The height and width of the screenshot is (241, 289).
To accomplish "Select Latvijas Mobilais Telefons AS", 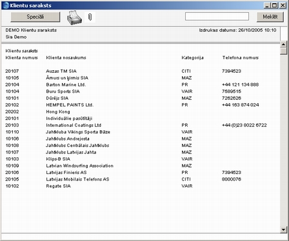I will tap(77, 179).
